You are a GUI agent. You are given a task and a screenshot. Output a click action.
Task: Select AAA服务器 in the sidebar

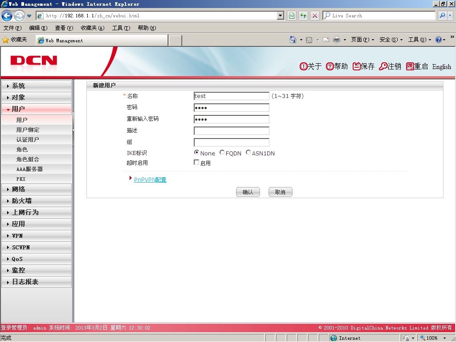pos(30,169)
